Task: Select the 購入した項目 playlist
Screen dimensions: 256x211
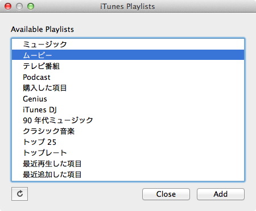Action: coord(128,88)
